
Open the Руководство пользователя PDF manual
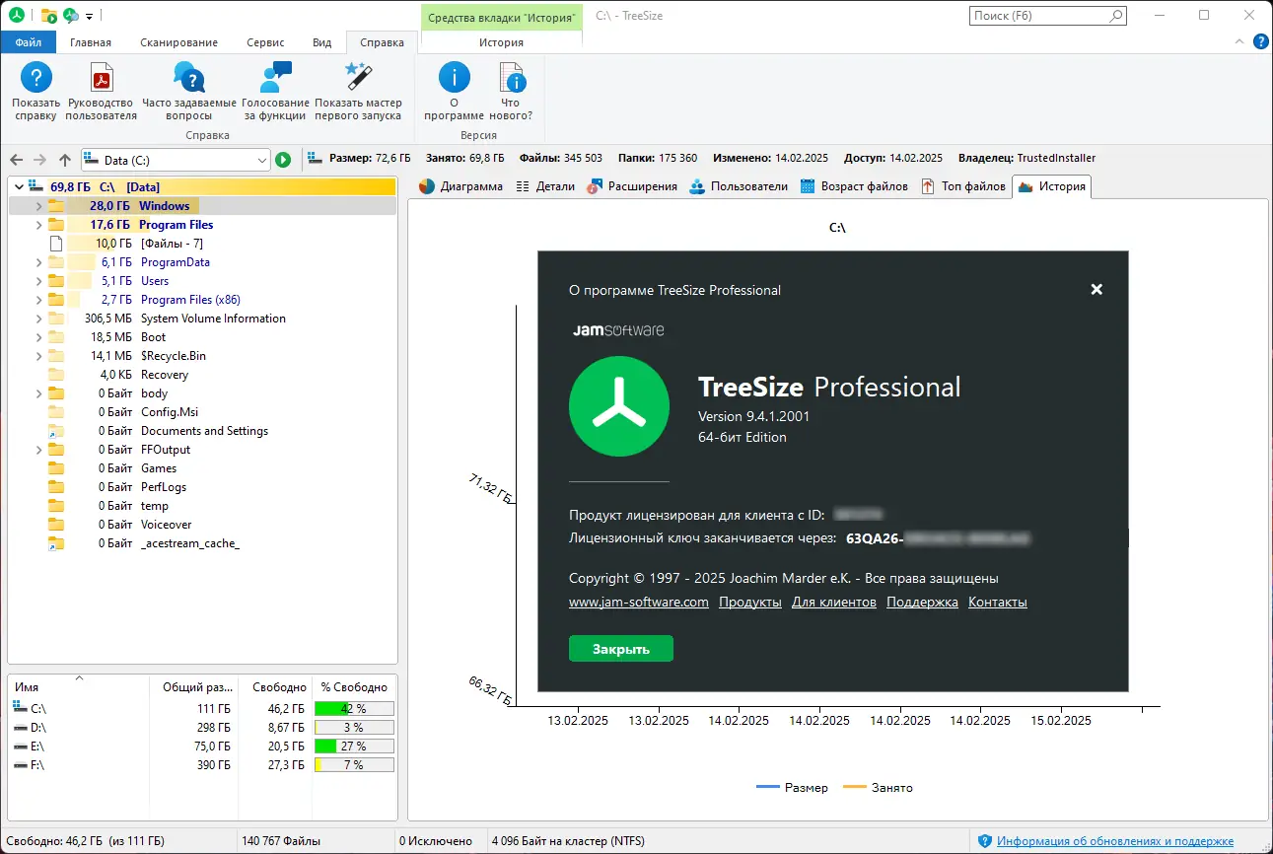click(102, 77)
